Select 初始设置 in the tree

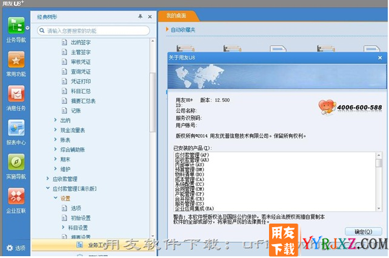tap(81, 218)
